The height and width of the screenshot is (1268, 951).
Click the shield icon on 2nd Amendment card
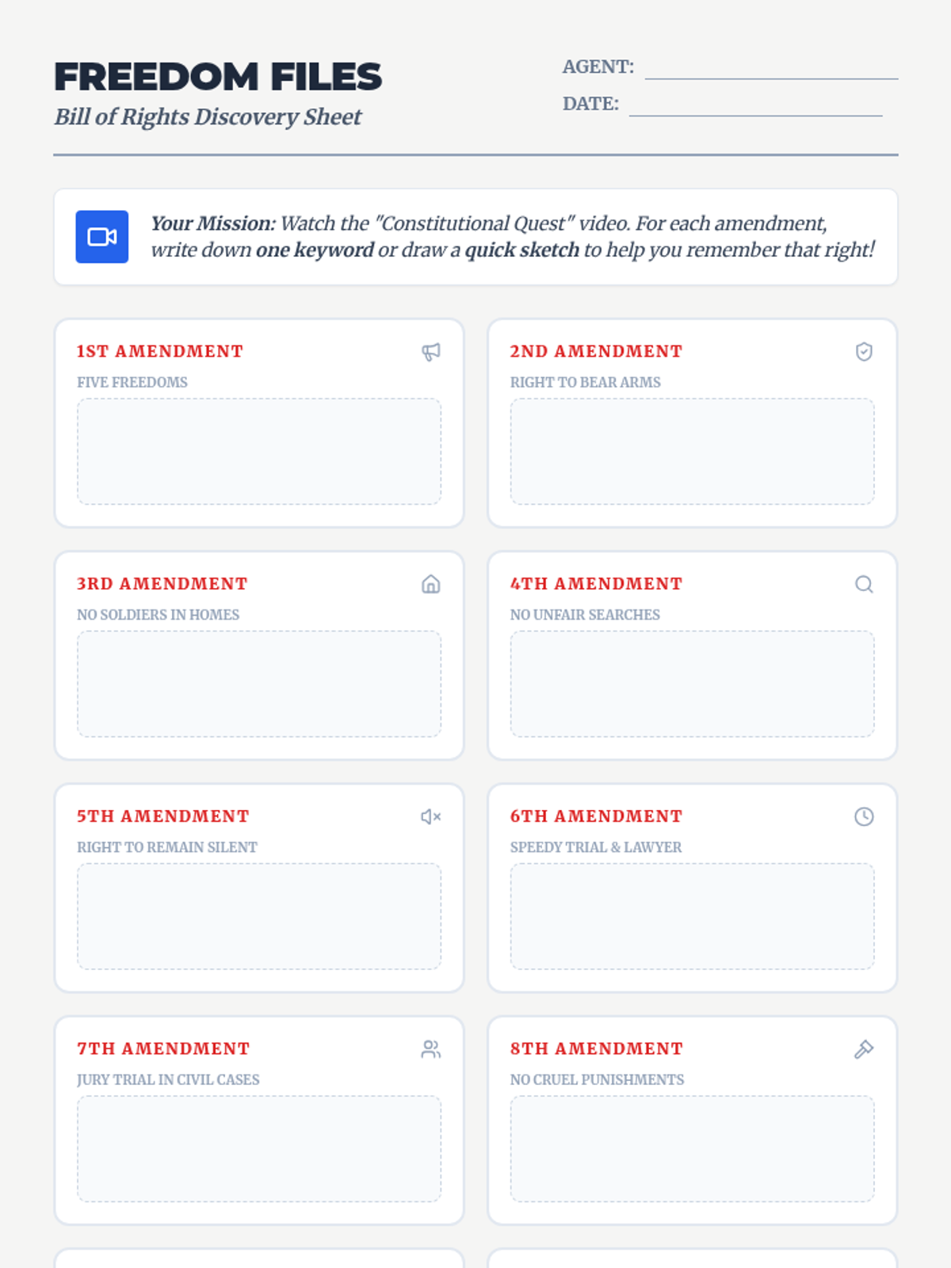[x=864, y=352]
